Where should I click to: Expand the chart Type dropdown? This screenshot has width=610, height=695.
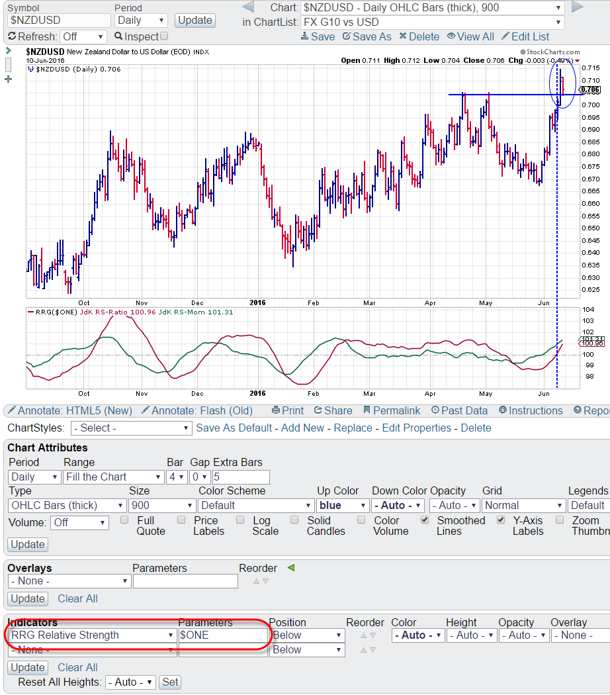click(x=67, y=506)
